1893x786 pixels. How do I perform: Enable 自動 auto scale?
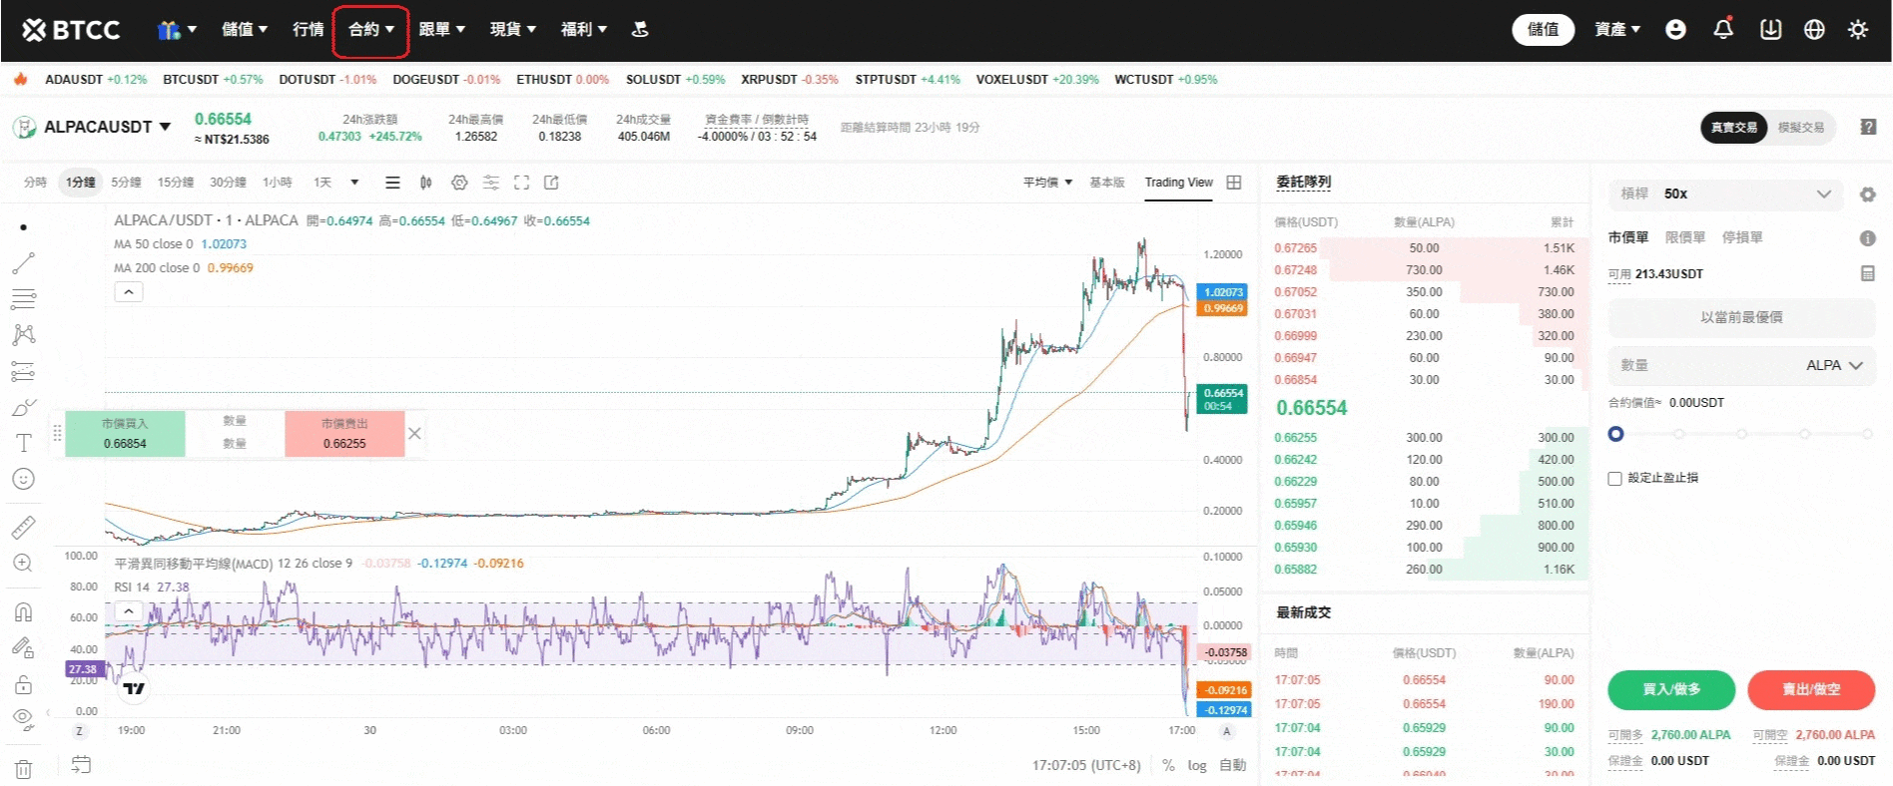1232,765
